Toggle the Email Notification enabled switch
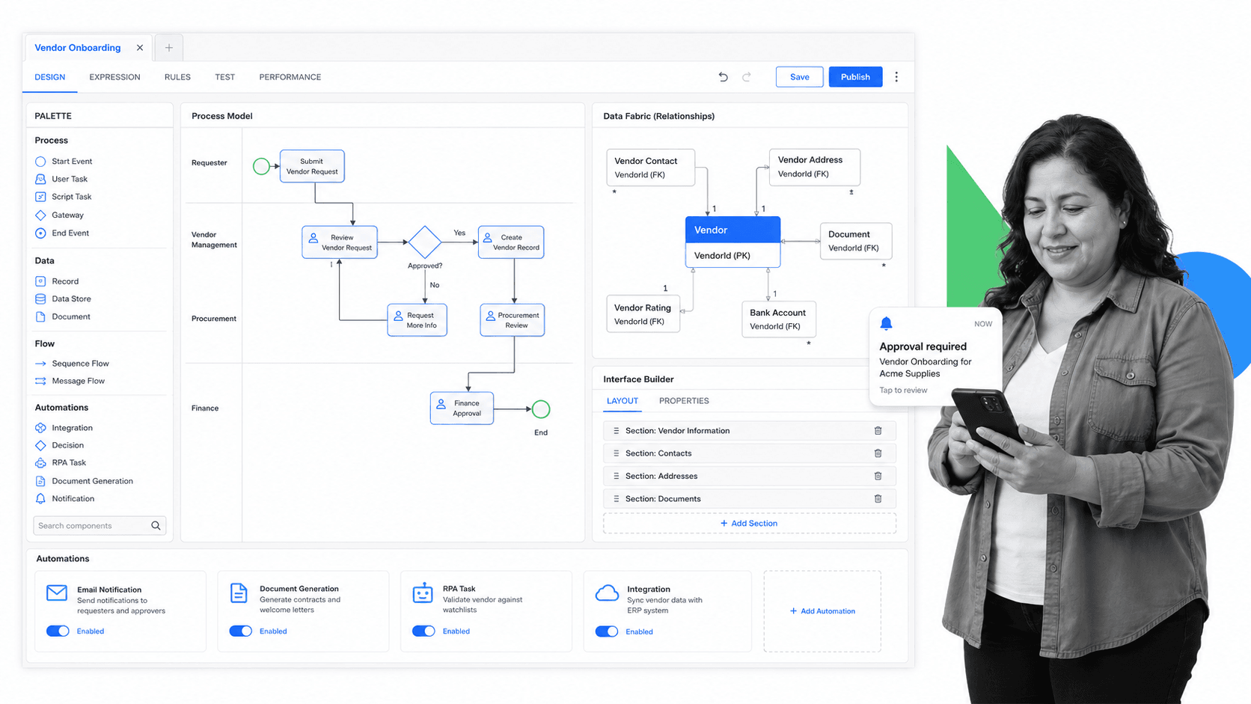Viewport: 1251px width, 704px height. pyautogui.click(x=58, y=631)
